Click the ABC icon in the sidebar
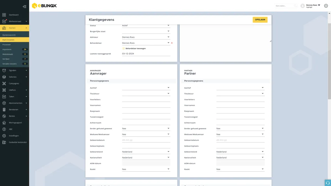 [x=4, y=129]
